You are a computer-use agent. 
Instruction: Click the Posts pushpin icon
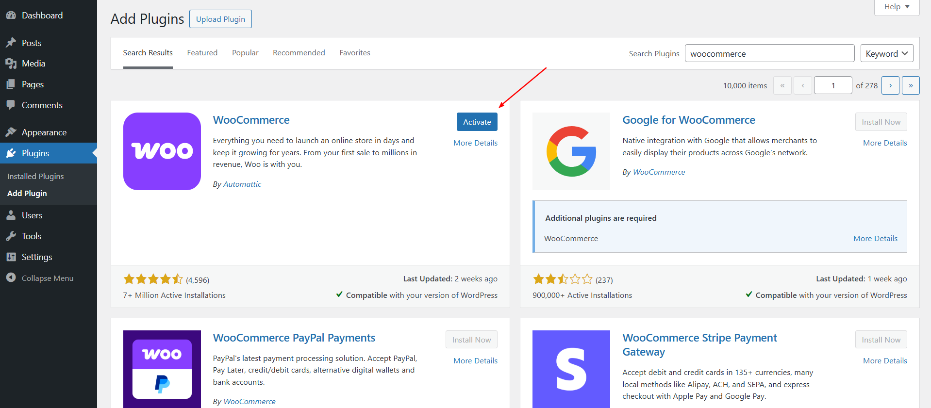[x=11, y=43]
